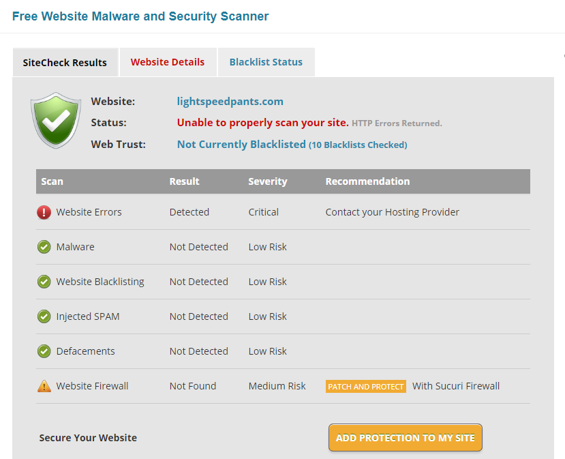
Task: Click the green check icon beside Malware
Action: [x=44, y=247]
